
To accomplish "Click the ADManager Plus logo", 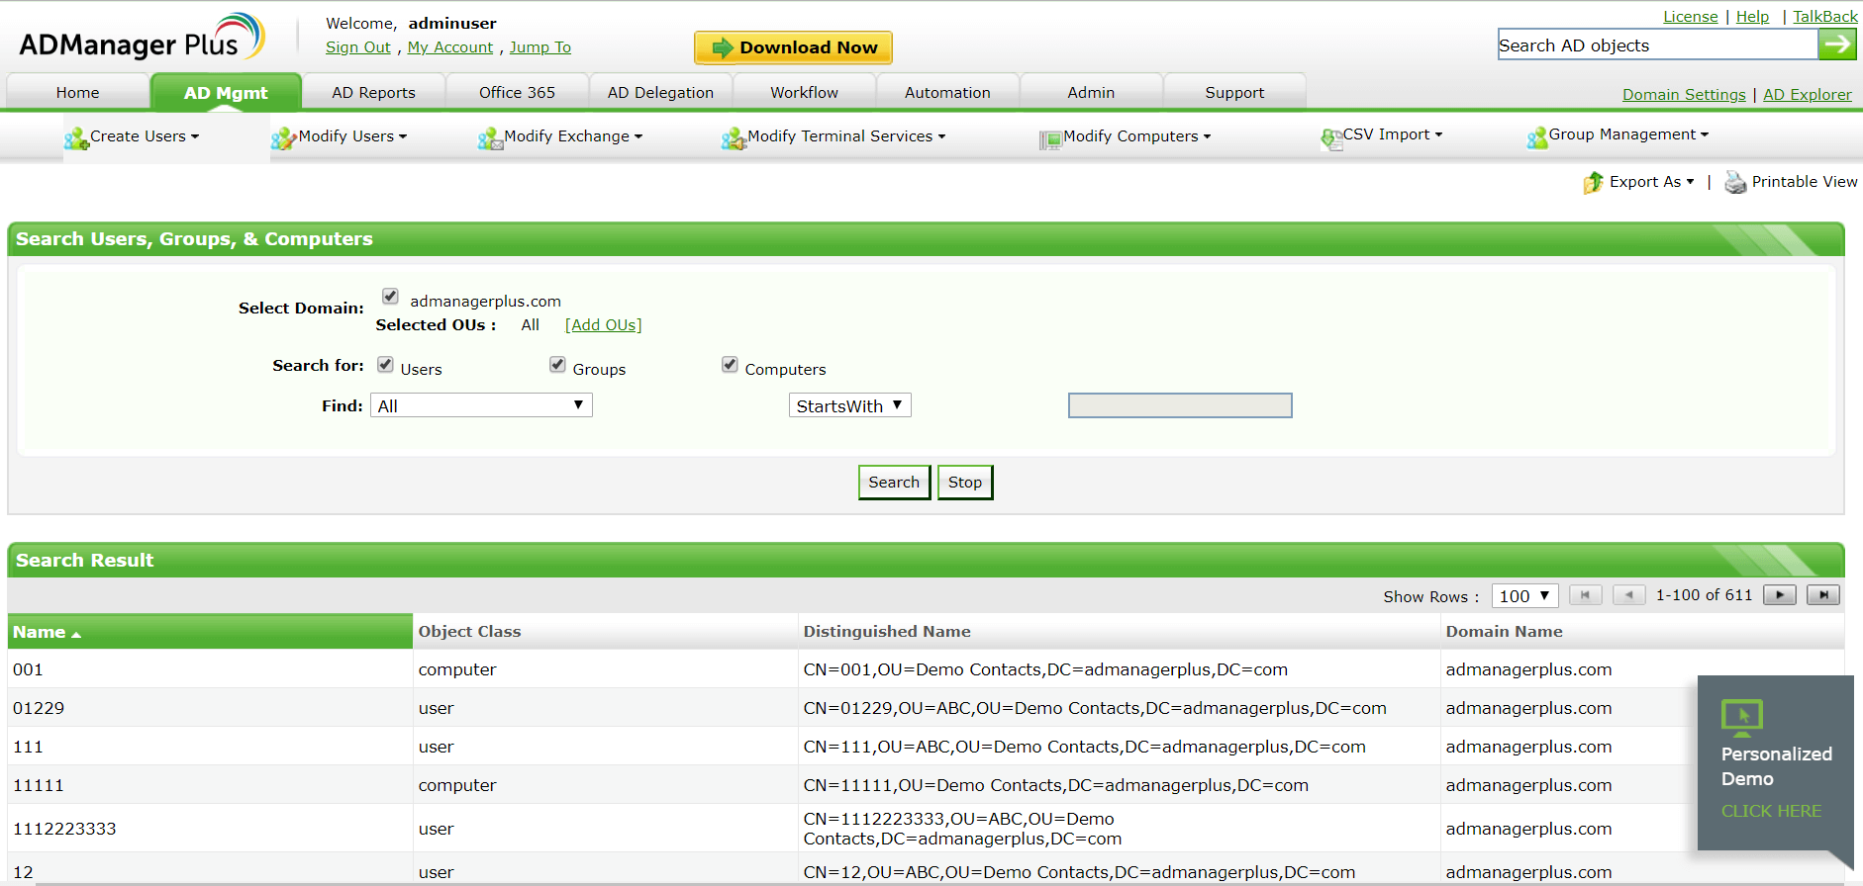I will 142,38.
